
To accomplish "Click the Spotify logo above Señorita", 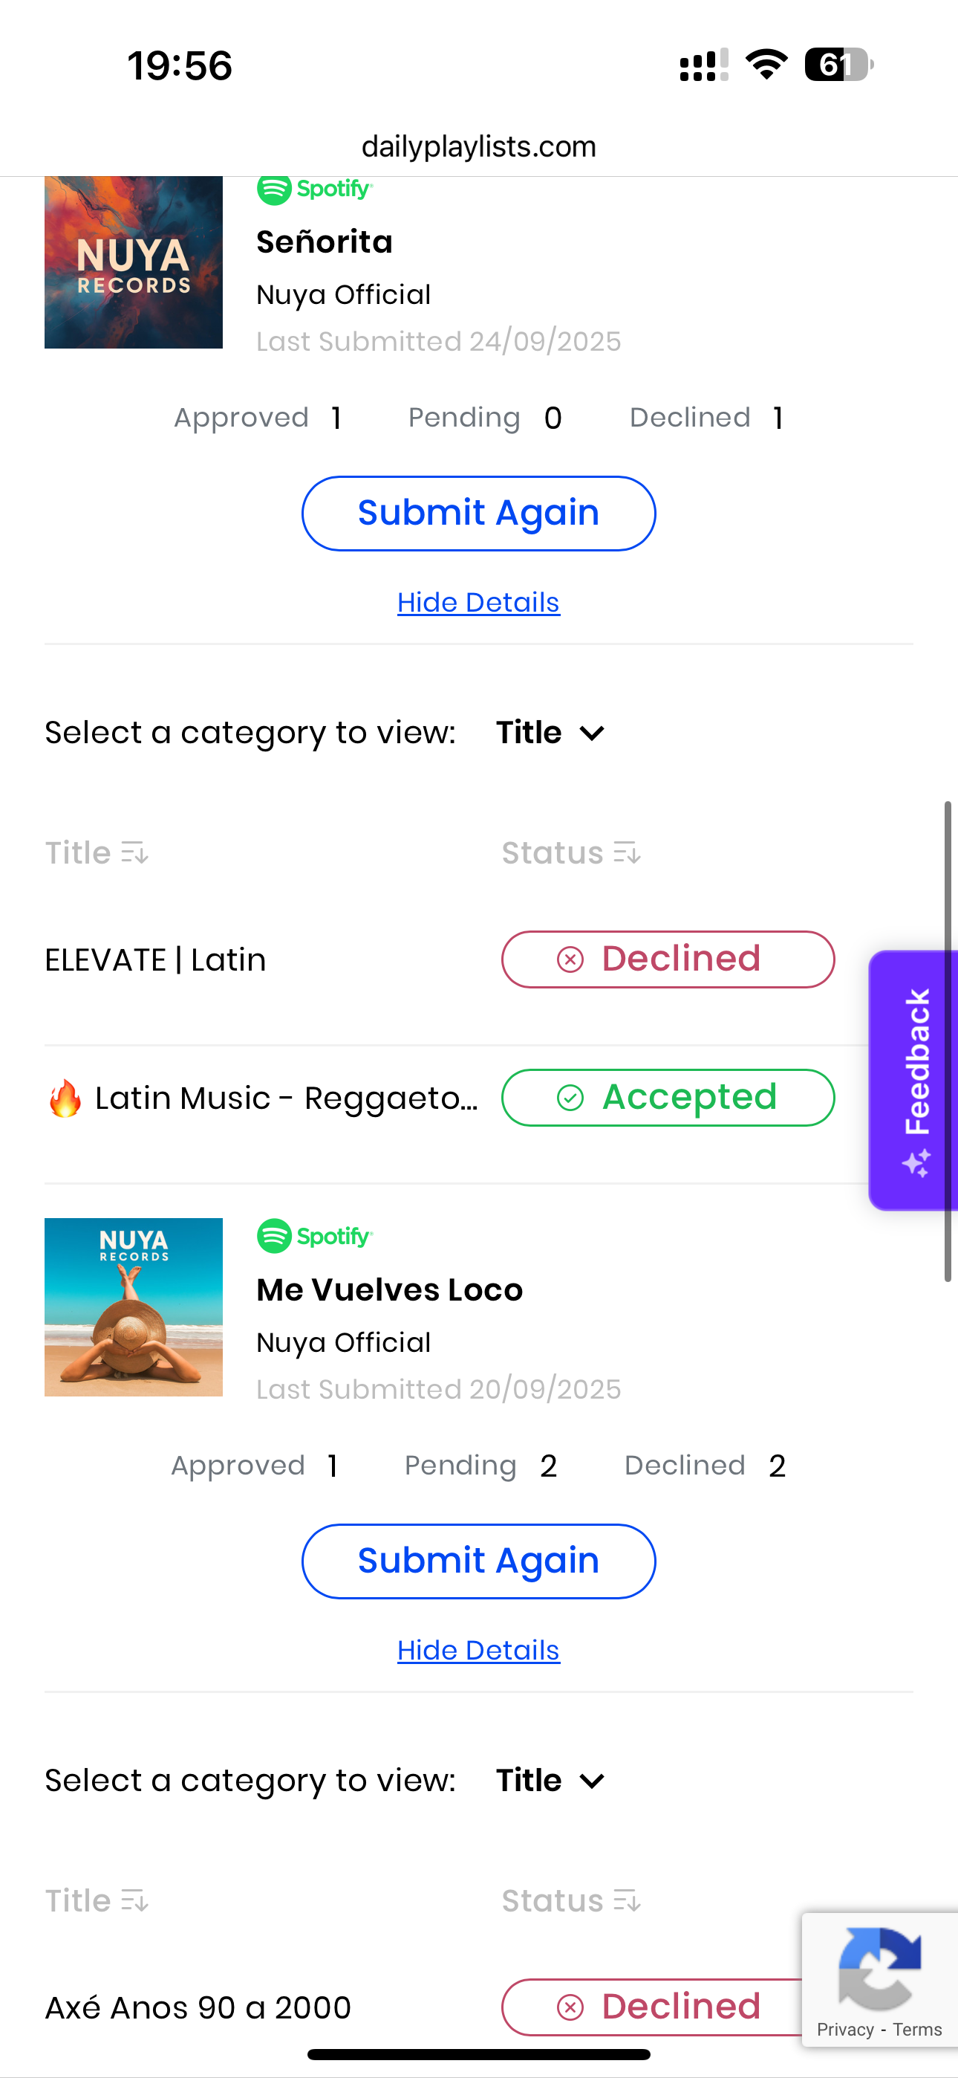I will 314,190.
